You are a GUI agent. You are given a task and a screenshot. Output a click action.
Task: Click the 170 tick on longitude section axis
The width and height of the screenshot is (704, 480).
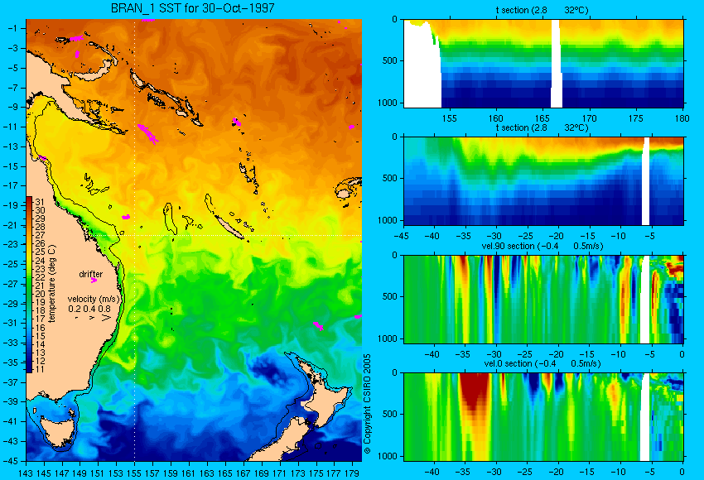[589, 118]
